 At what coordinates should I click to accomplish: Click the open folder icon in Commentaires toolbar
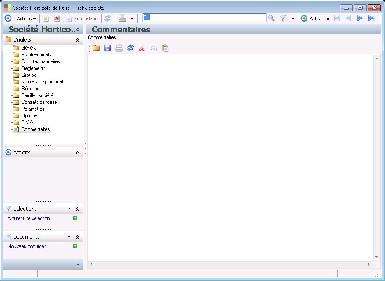96,48
